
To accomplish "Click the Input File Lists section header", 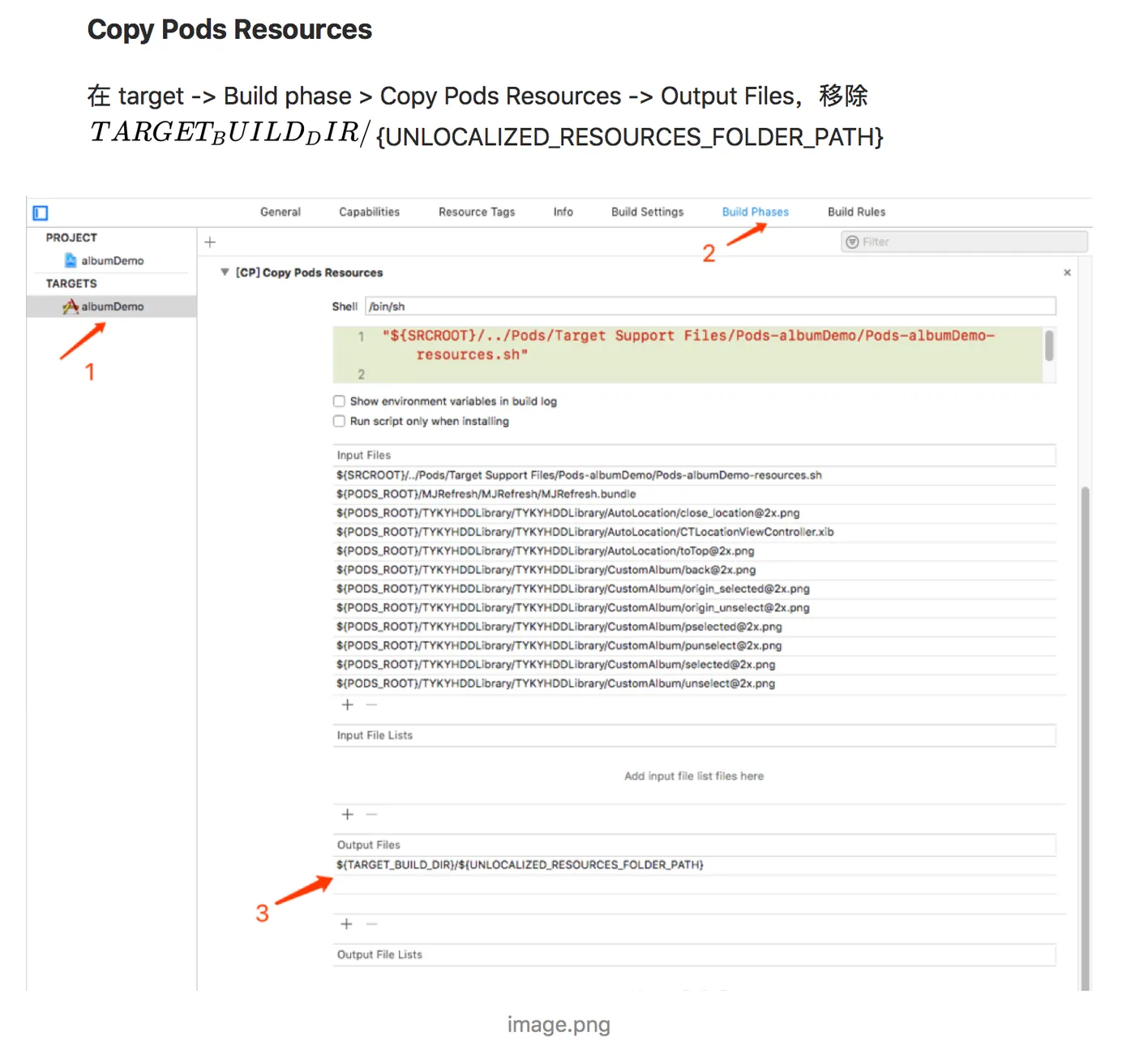I will 695,735.
